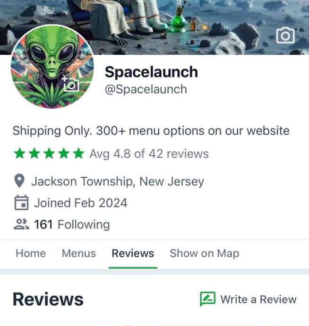Click the Jackson Township, New Jersey location
This screenshot has height=326, width=309.
[118, 181]
